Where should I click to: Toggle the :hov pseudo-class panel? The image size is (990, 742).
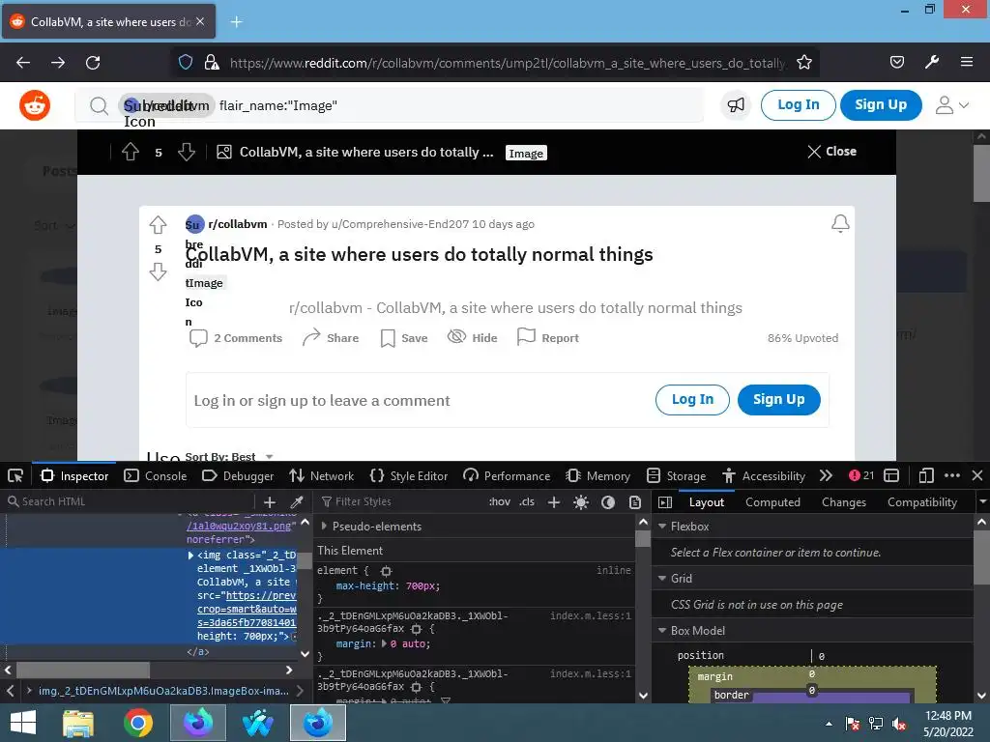tap(500, 502)
